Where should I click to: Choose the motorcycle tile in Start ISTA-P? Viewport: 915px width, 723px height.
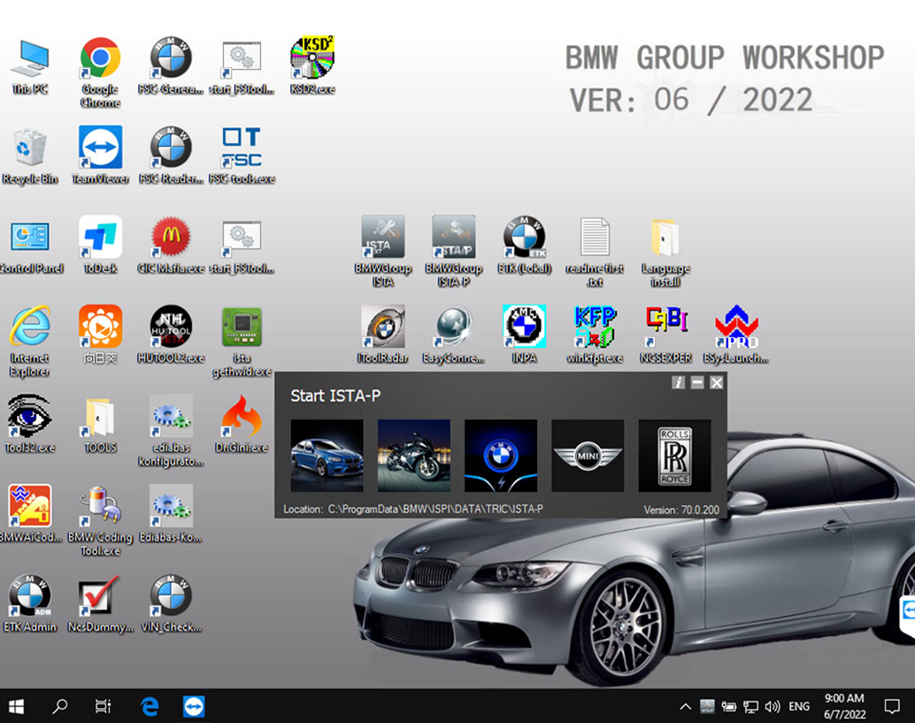[414, 455]
